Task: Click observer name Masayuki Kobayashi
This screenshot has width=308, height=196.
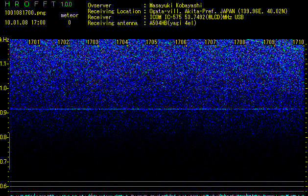Action: 176,5
